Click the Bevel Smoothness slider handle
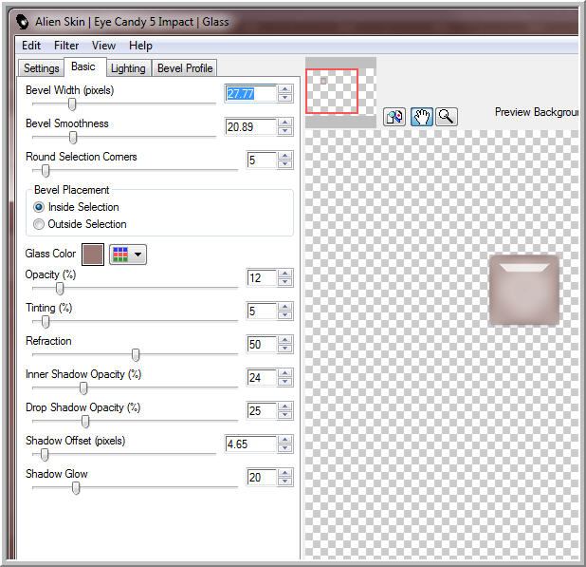The height and width of the screenshot is (567, 586). coord(73,138)
